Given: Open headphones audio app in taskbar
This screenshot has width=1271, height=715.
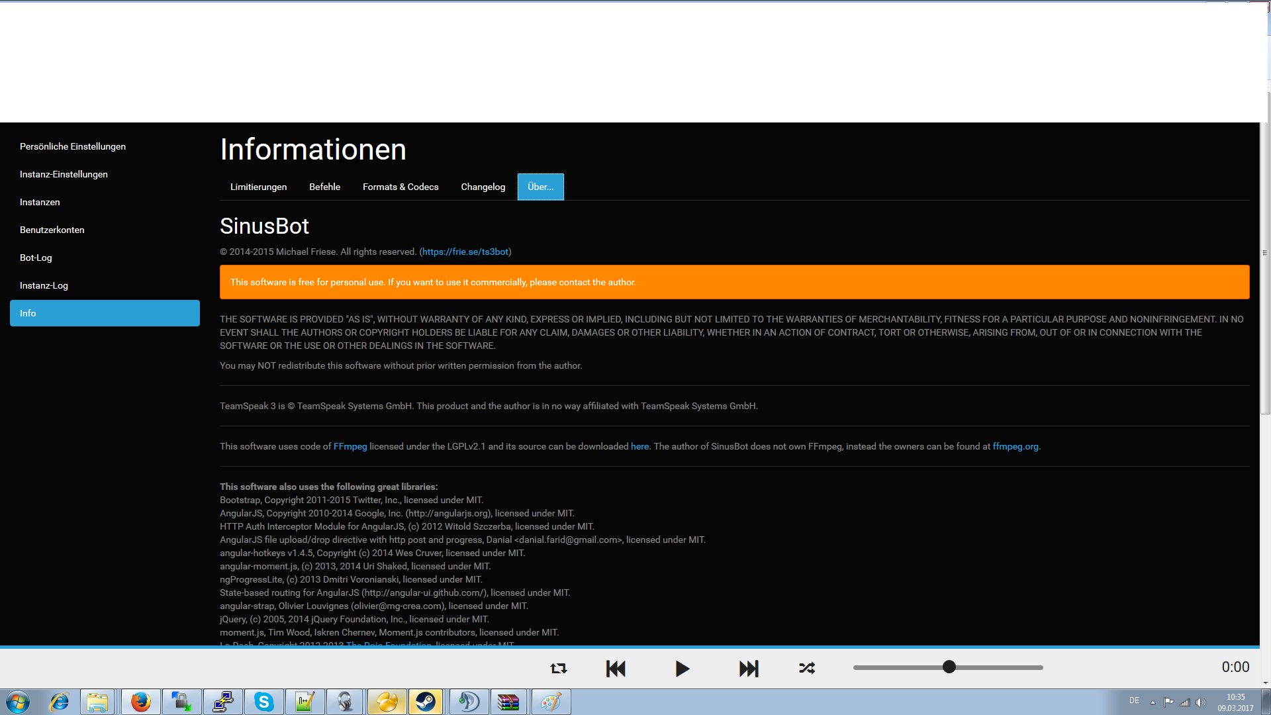Looking at the screenshot, I should pyautogui.click(x=345, y=702).
